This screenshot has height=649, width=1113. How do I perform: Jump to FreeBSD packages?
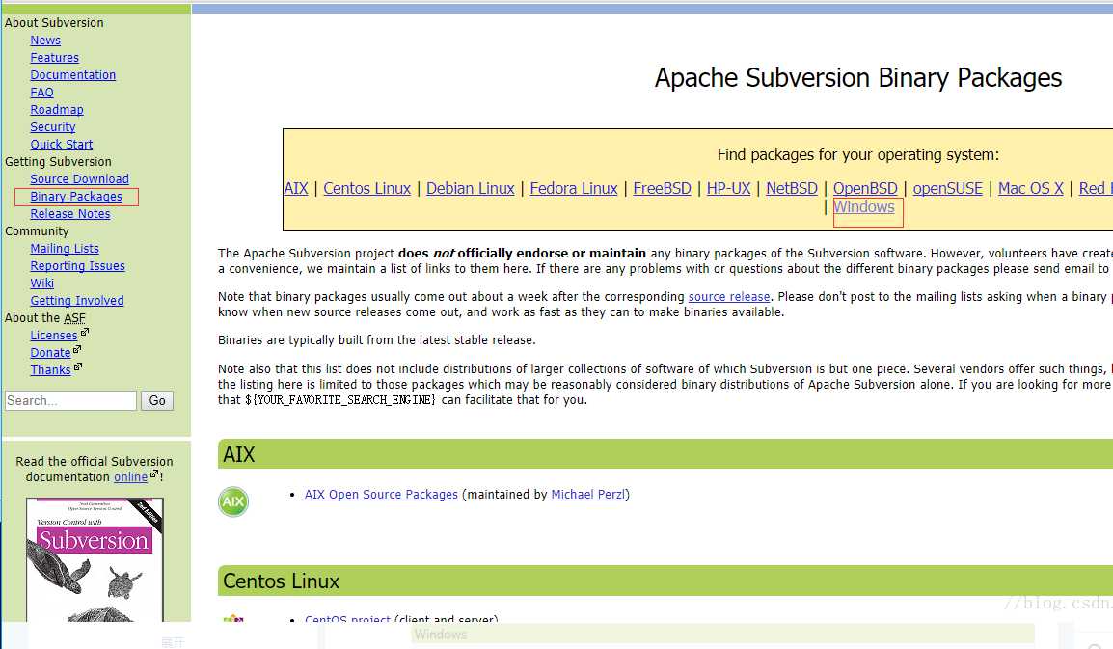click(662, 189)
